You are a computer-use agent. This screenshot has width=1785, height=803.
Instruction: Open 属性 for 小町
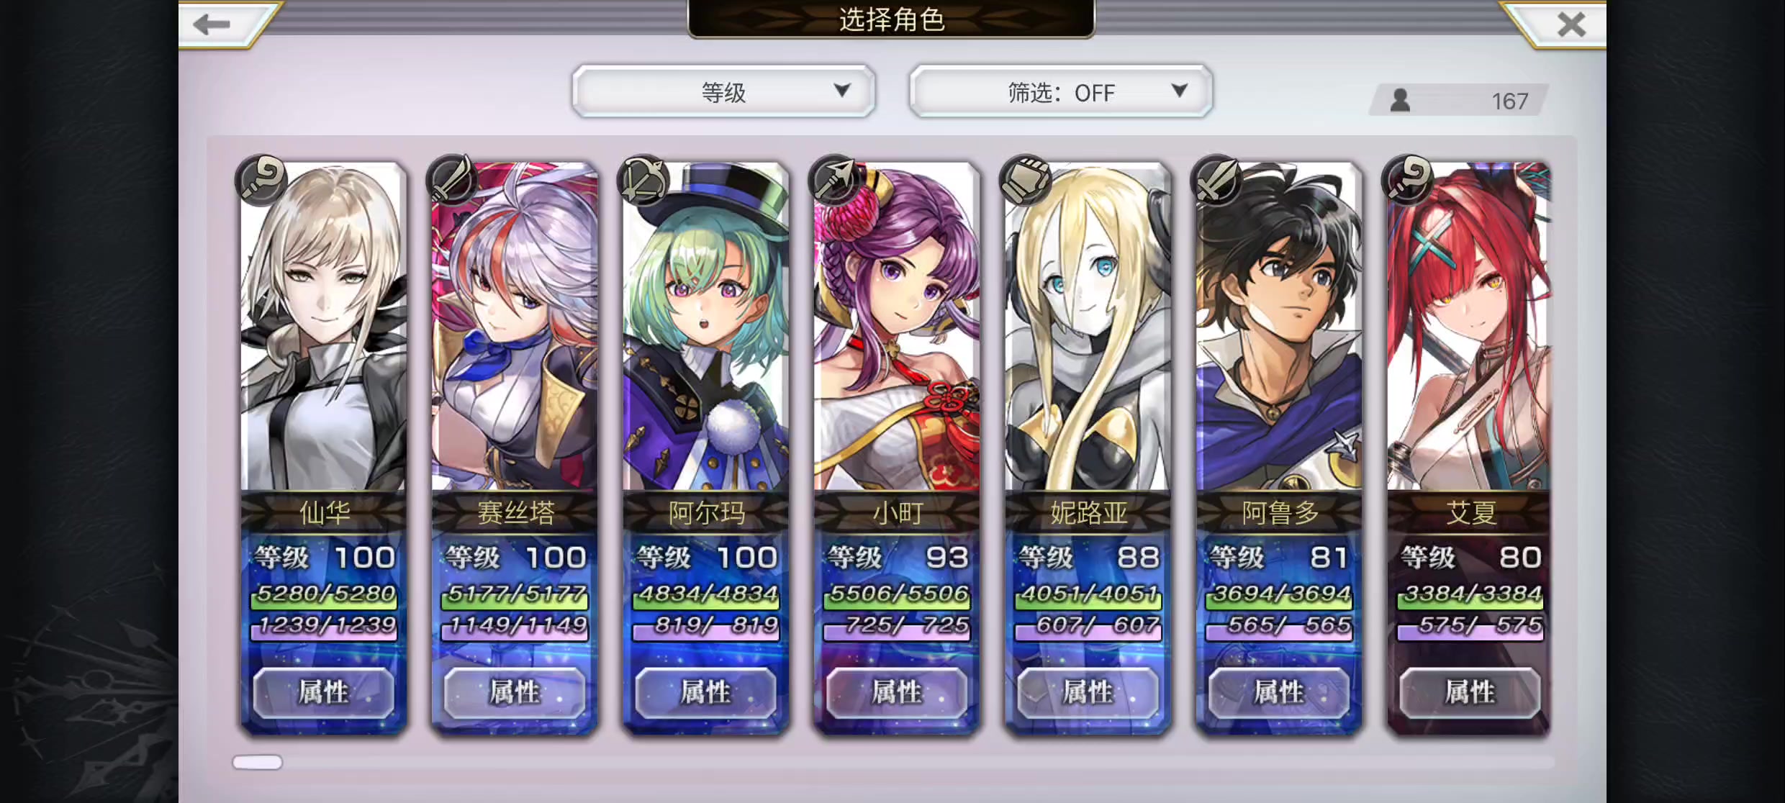coord(897,692)
